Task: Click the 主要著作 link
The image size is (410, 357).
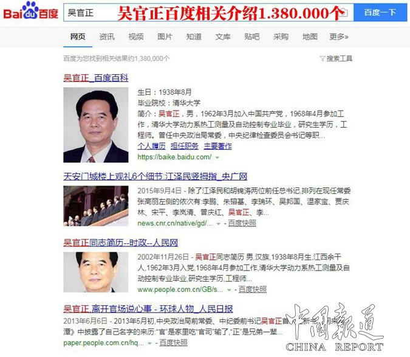Action: (218, 146)
